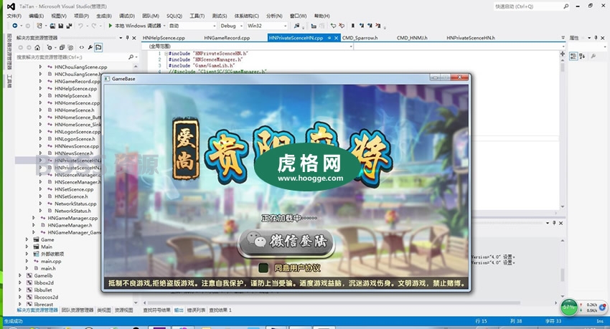
Task: Open the 调试(D) menu
Action: [x=127, y=16]
